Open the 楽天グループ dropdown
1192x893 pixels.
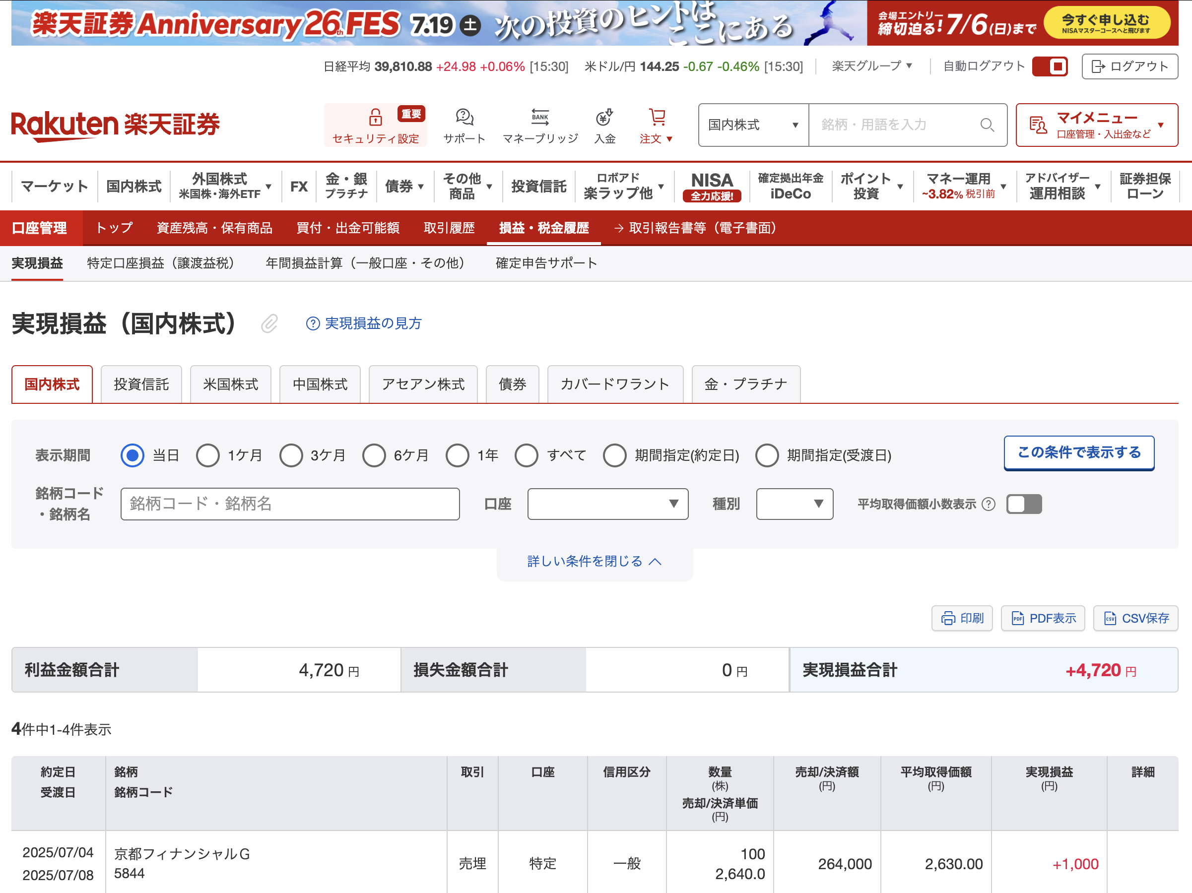coord(872,65)
